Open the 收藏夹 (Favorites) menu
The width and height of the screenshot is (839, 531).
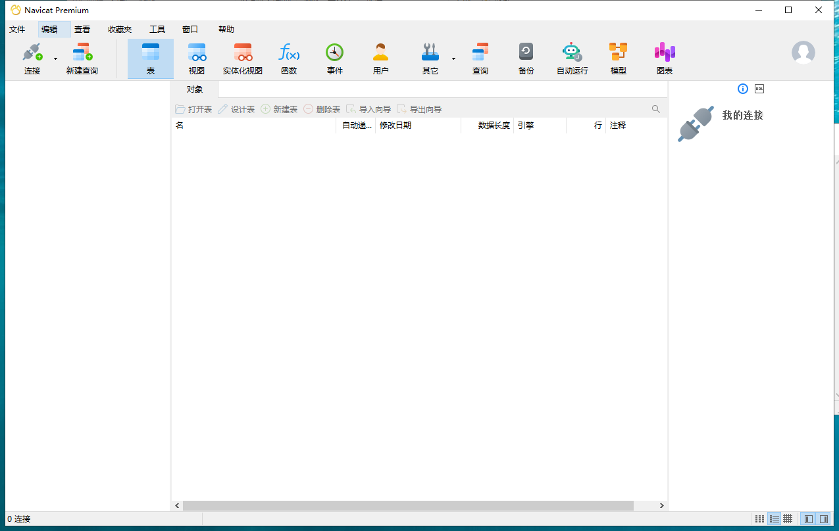(x=120, y=30)
